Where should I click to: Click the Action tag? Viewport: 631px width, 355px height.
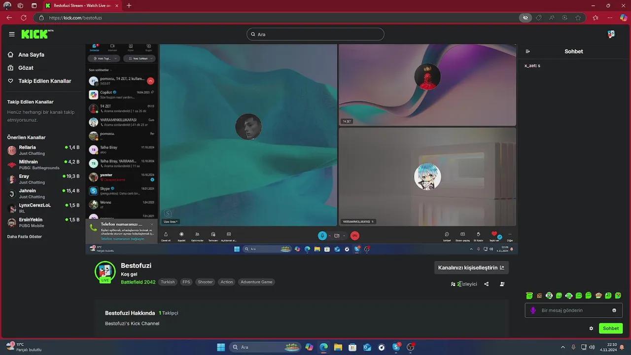(227, 282)
